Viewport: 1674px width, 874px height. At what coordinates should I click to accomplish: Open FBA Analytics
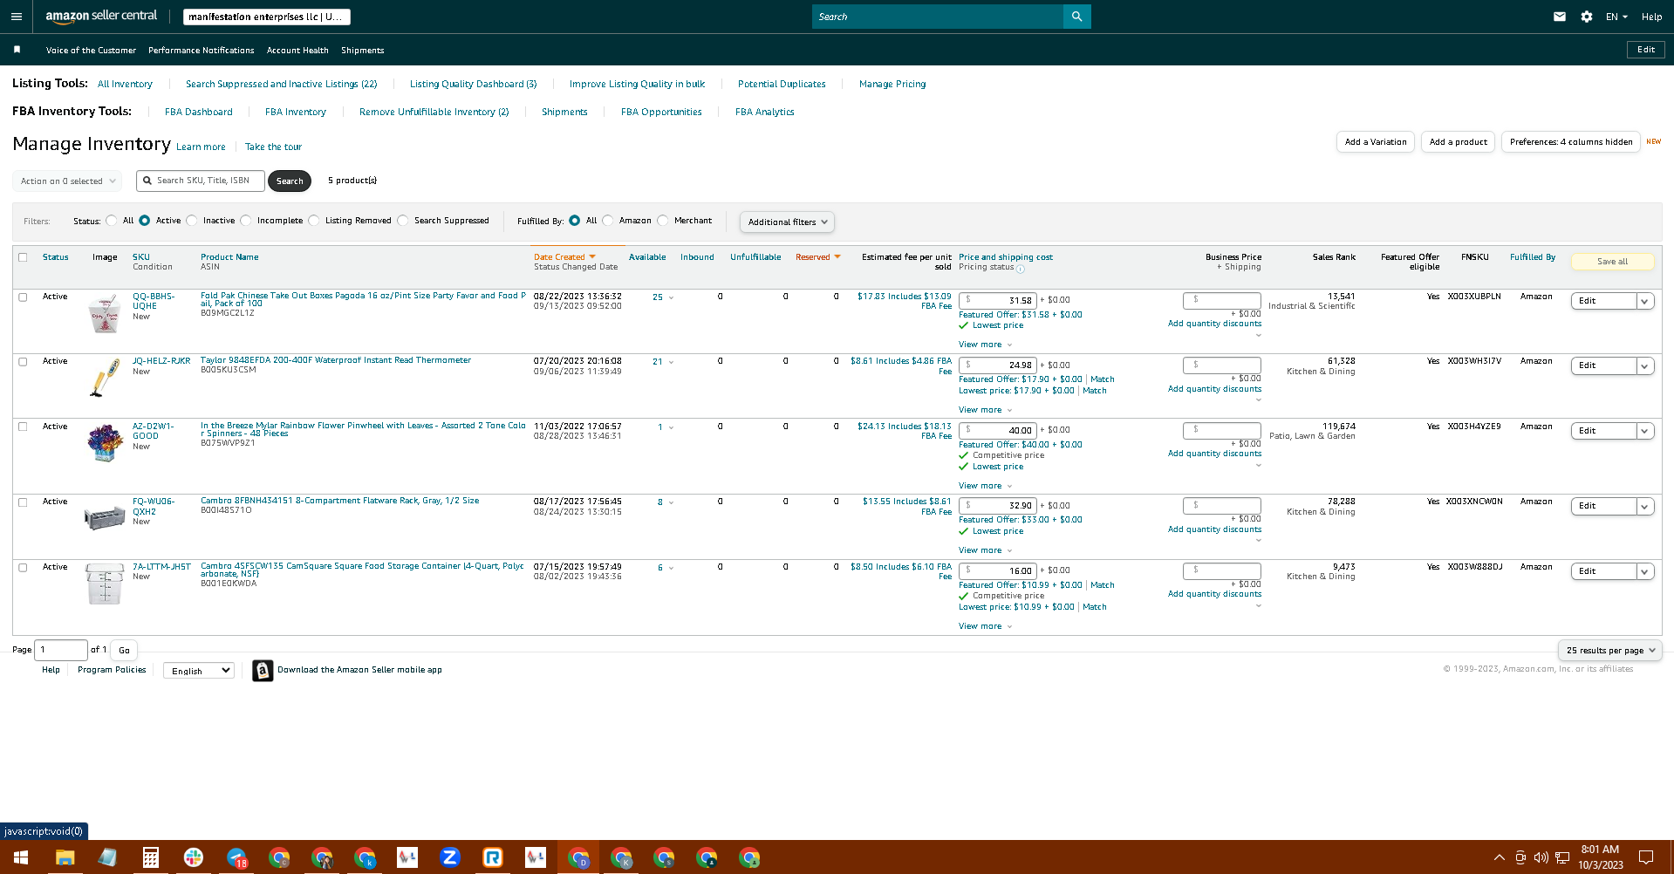765,113
